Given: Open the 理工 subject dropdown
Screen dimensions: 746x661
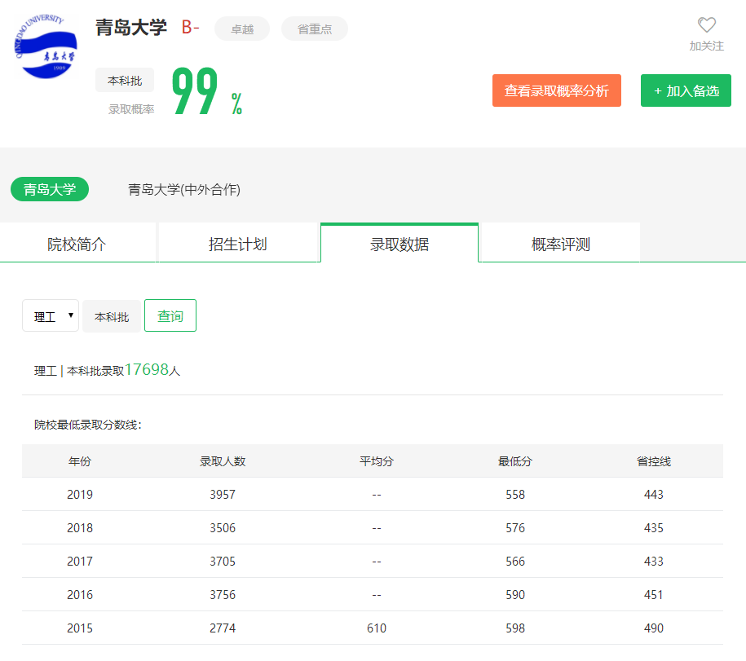Looking at the screenshot, I should [x=51, y=315].
